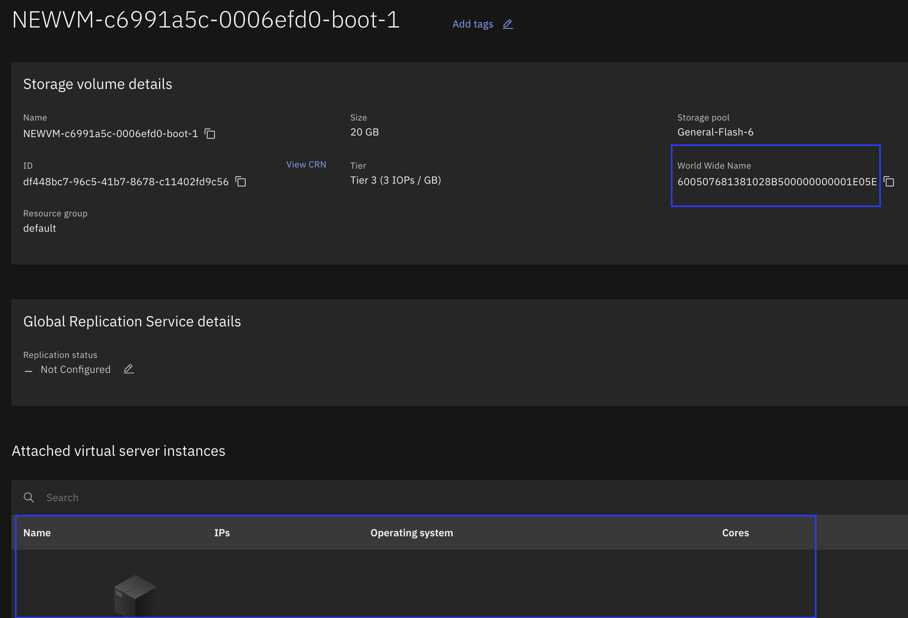The height and width of the screenshot is (618, 908).
Task: Click the Not Configured replication status text
Action: click(76, 369)
